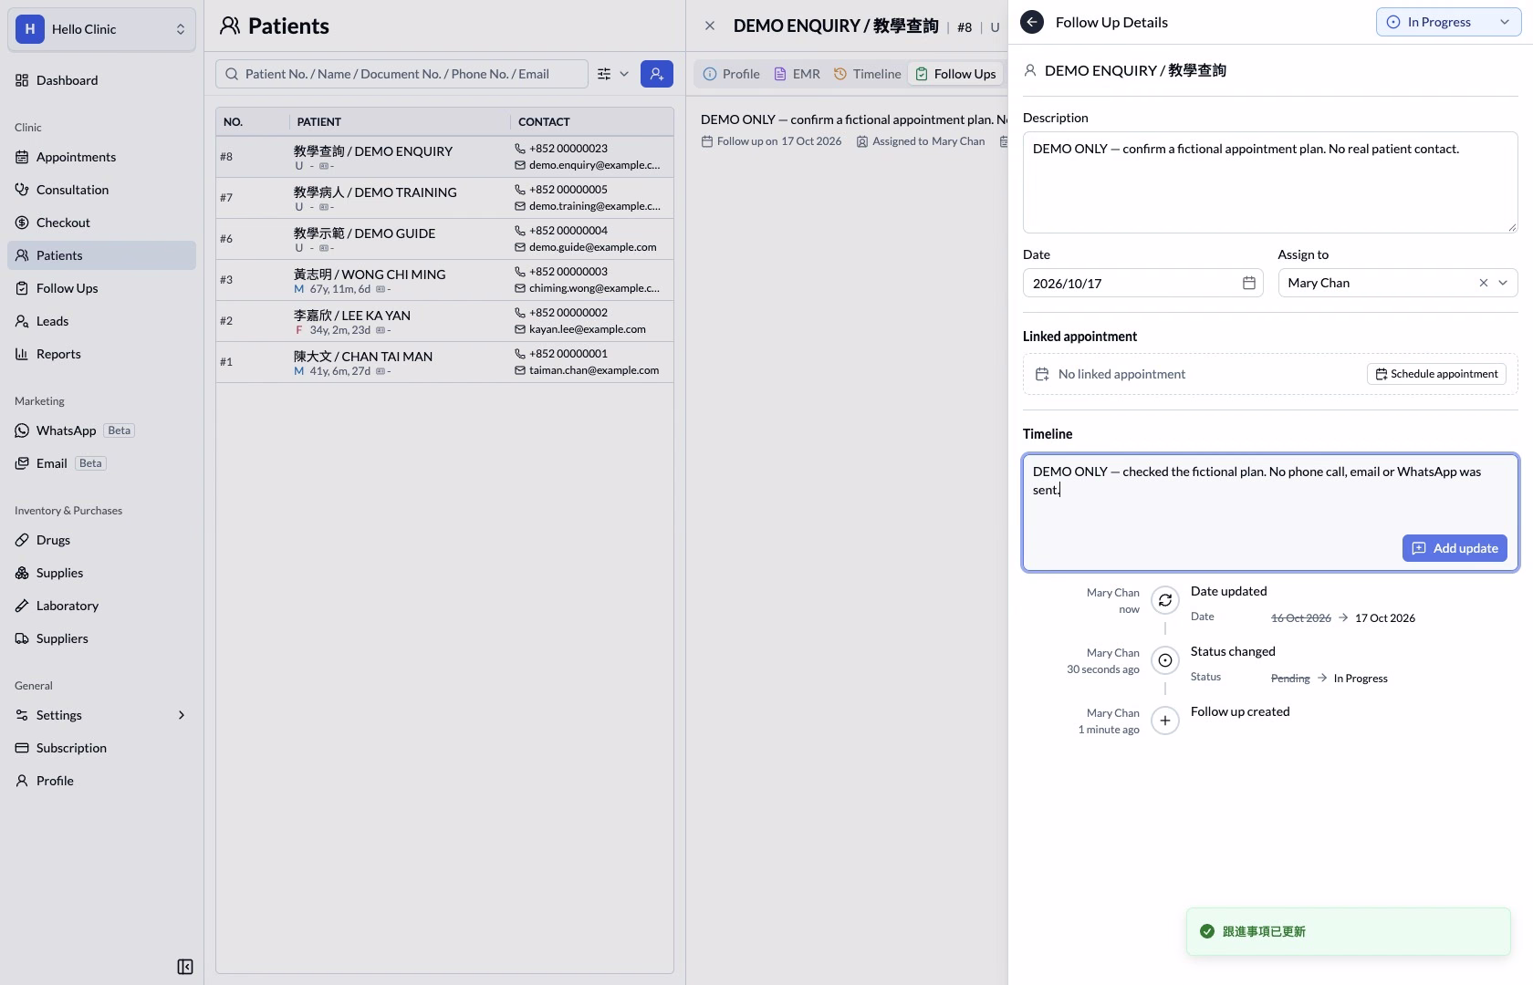Screen dimensions: 1533x985
Task: Go back with the Follow Up Details arrow
Action: pos(1032,22)
